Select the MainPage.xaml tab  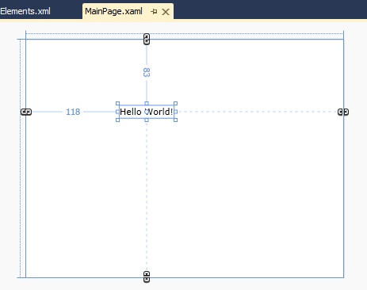113,11
